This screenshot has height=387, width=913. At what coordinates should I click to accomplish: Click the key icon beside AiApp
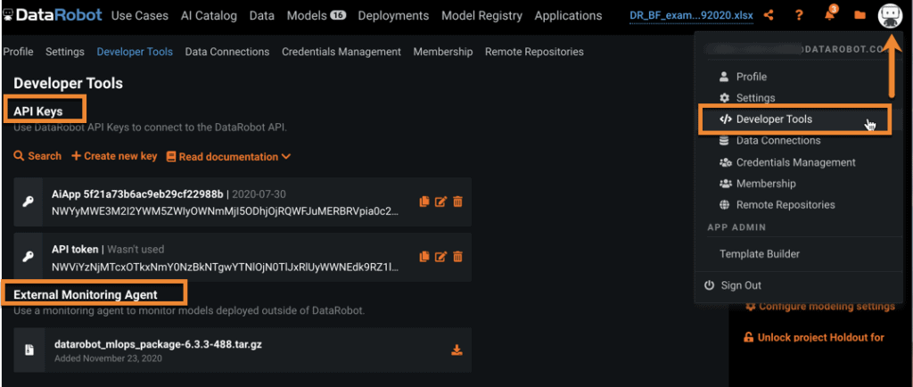pyautogui.click(x=28, y=202)
